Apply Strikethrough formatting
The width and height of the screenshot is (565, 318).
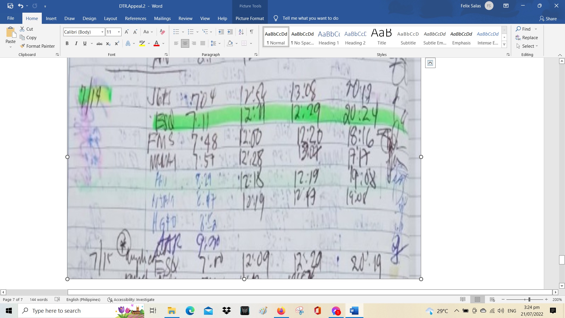99,44
